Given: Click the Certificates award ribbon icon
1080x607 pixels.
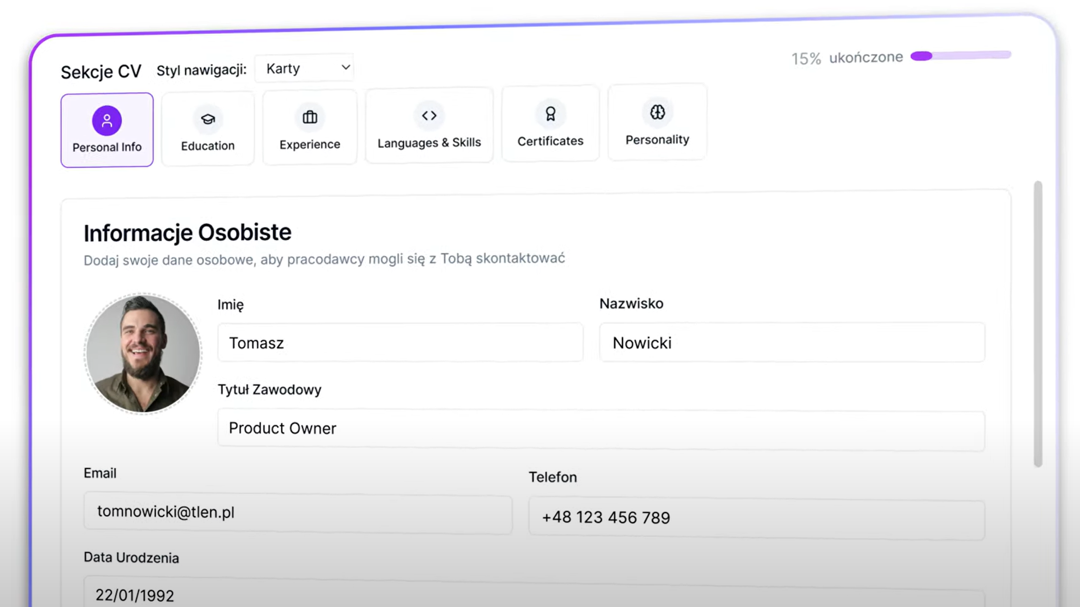Looking at the screenshot, I should [x=550, y=114].
